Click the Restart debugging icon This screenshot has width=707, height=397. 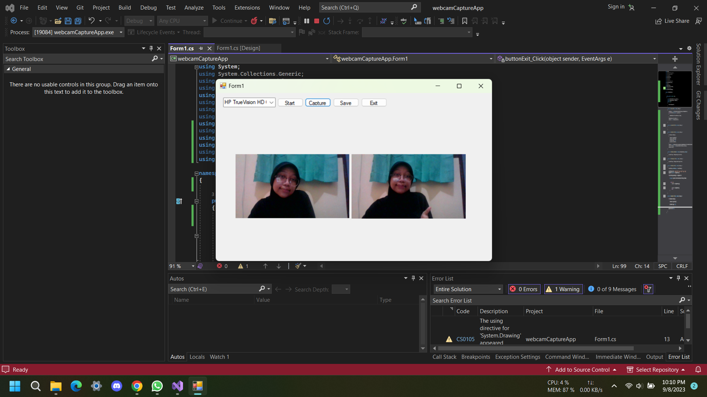327,21
